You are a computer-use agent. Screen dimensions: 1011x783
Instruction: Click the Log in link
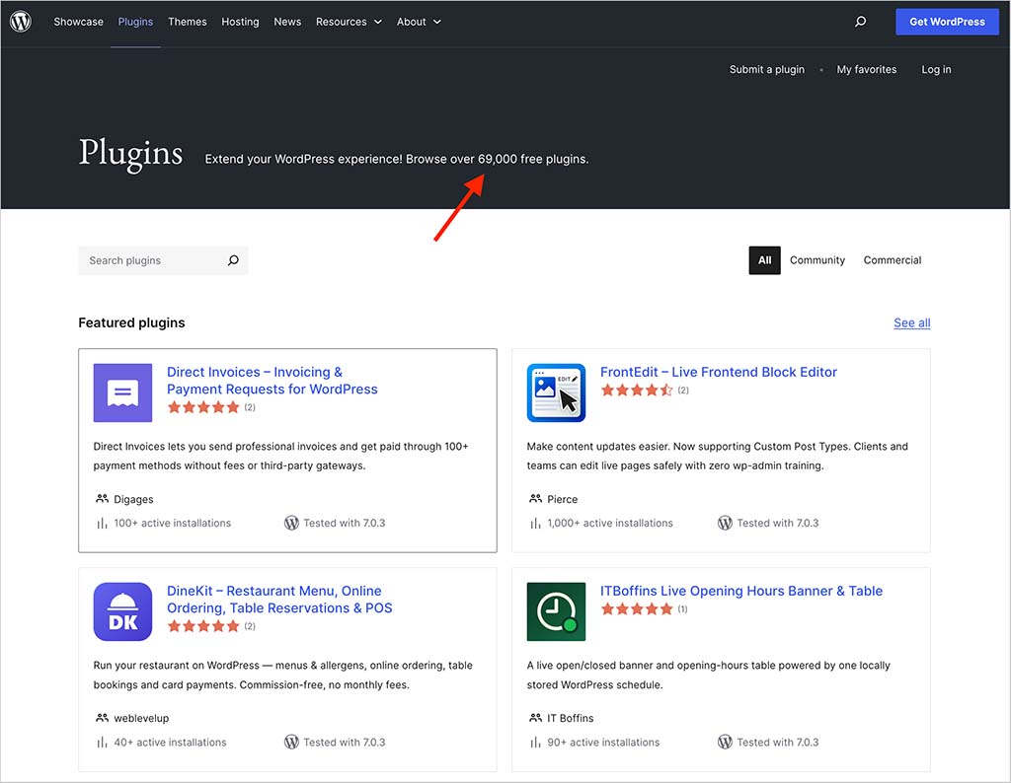(936, 70)
